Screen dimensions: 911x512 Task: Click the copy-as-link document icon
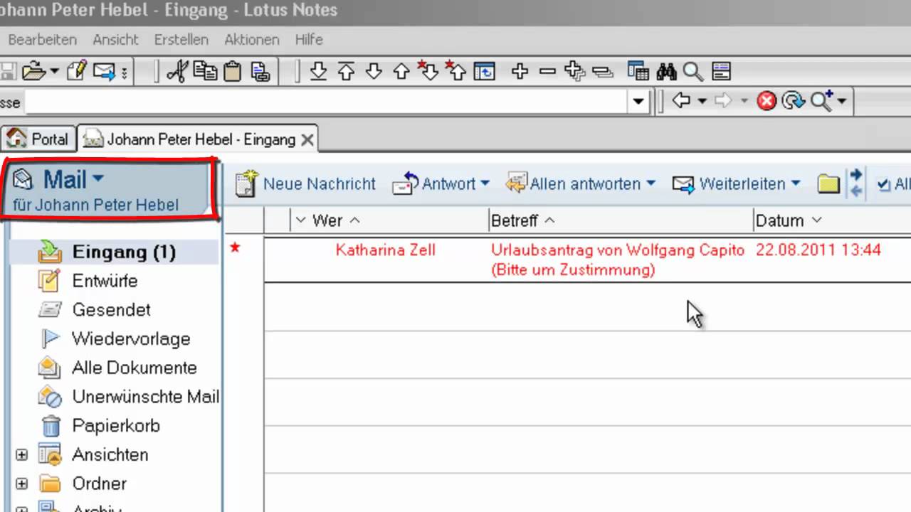point(260,71)
